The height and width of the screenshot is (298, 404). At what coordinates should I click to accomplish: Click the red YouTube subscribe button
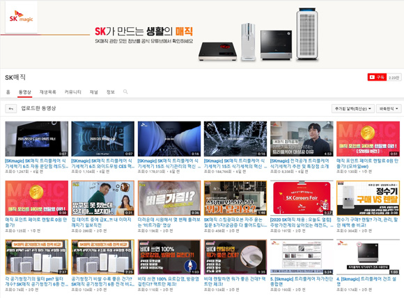point(377,77)
